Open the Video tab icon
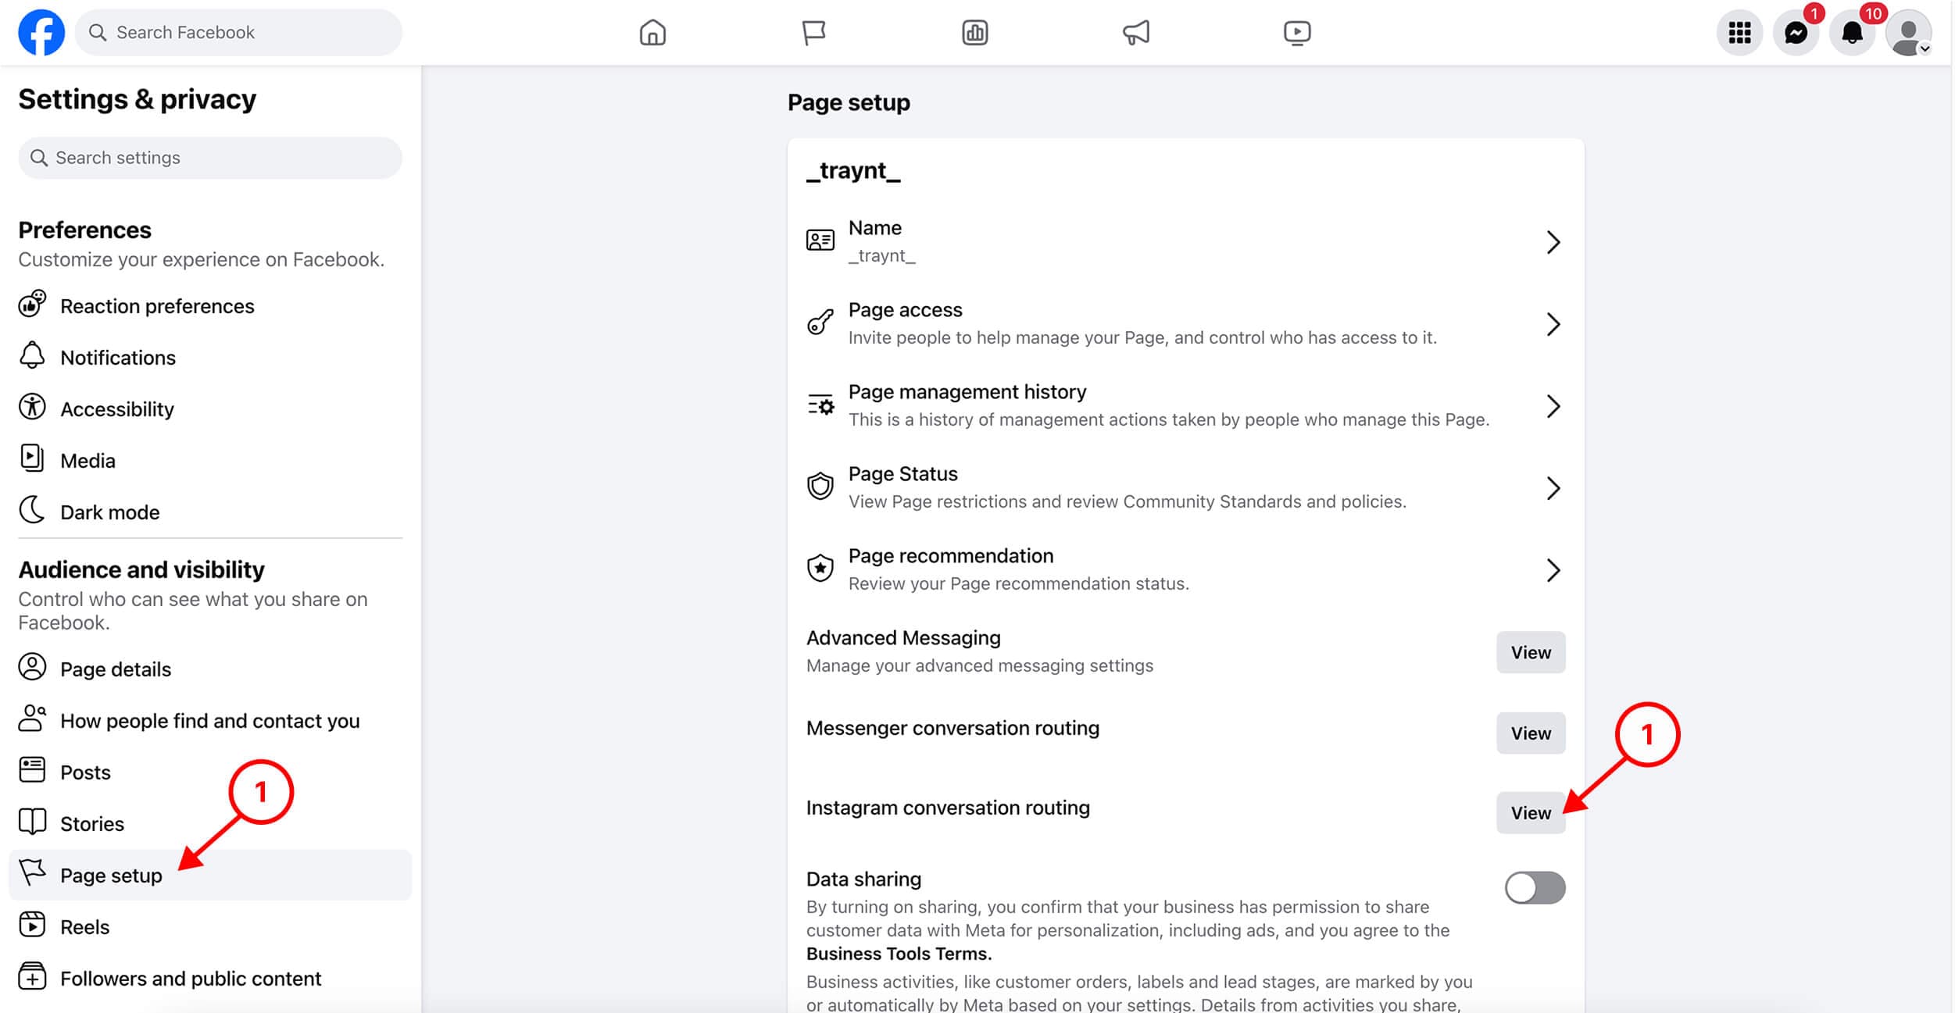This screenshot has height=1013, width=1955. (1297, 33)
